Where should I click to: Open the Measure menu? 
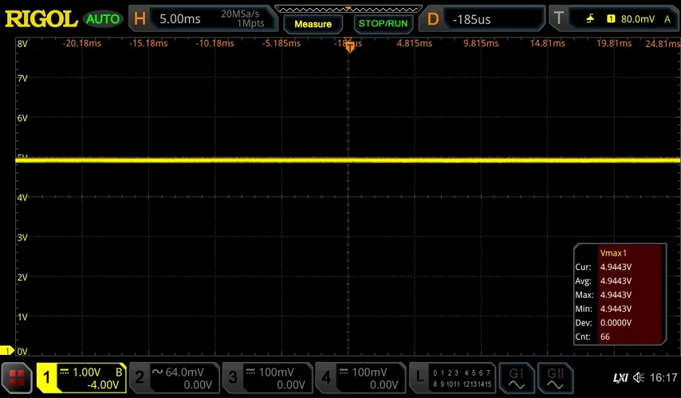click(x=313, y=25)
